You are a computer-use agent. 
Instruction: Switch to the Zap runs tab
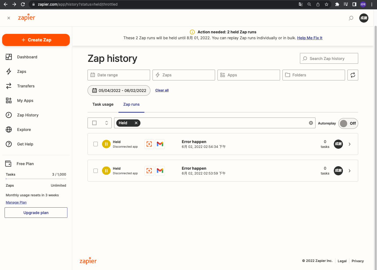coord(131,104)
